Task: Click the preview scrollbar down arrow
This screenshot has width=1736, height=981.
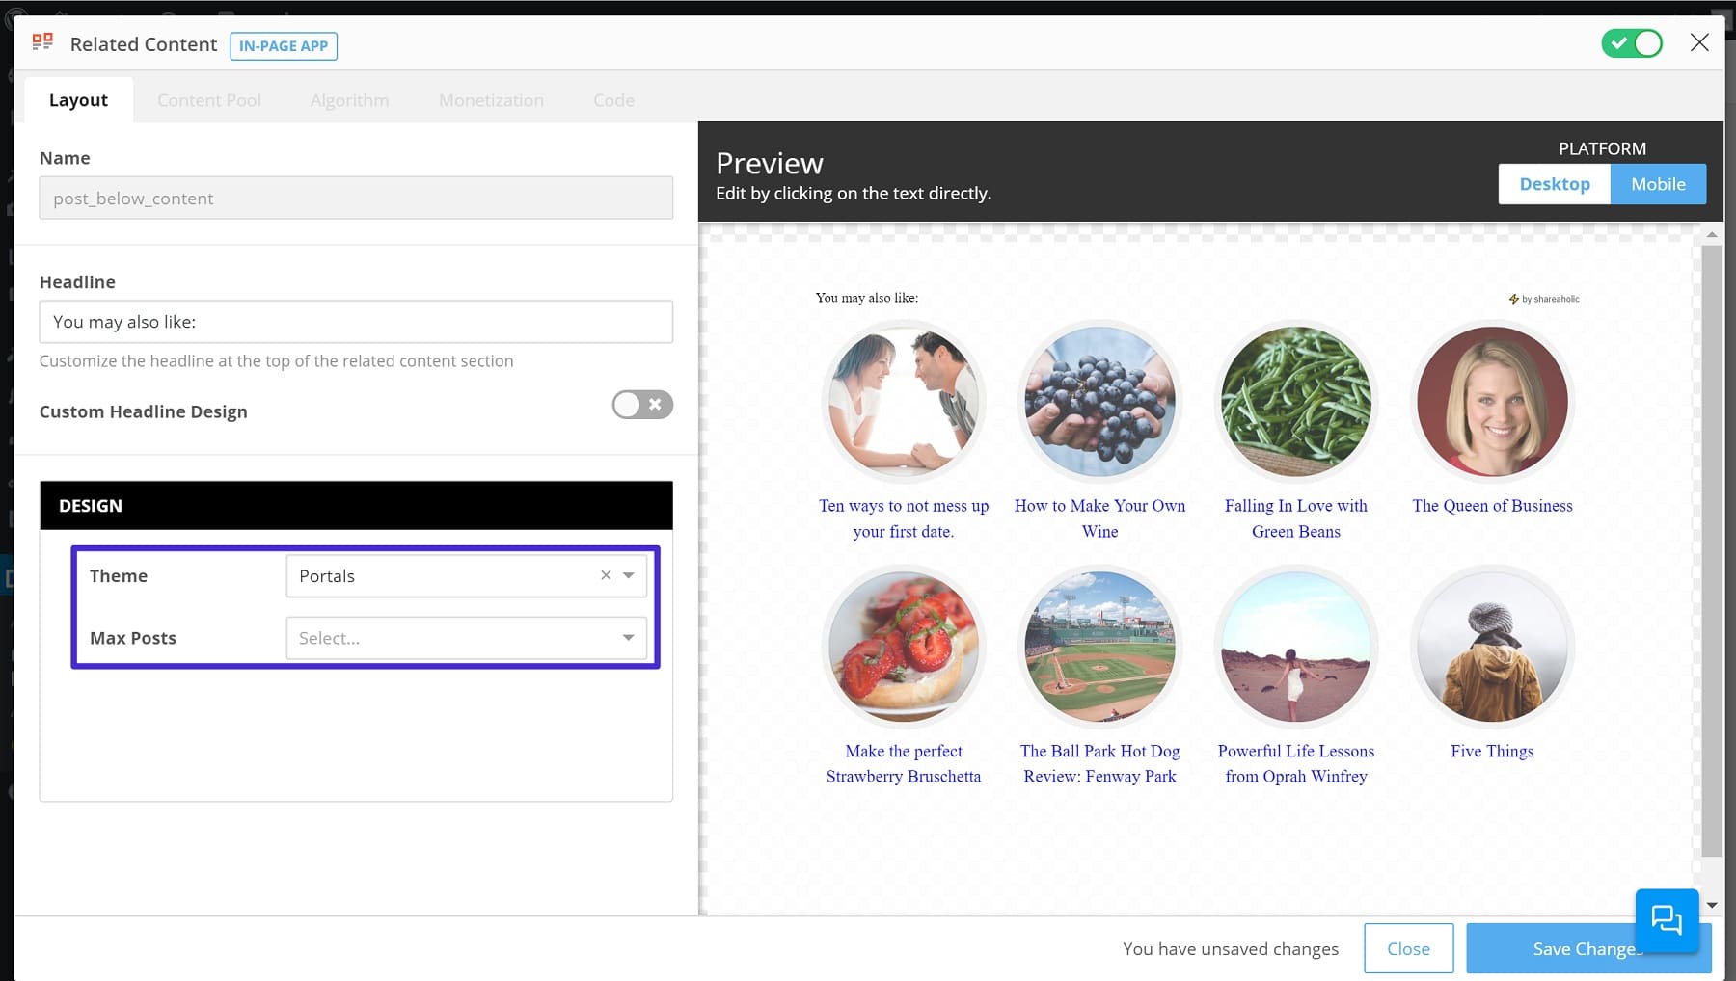Action: pyautogui.click(x=1713, y=905)
